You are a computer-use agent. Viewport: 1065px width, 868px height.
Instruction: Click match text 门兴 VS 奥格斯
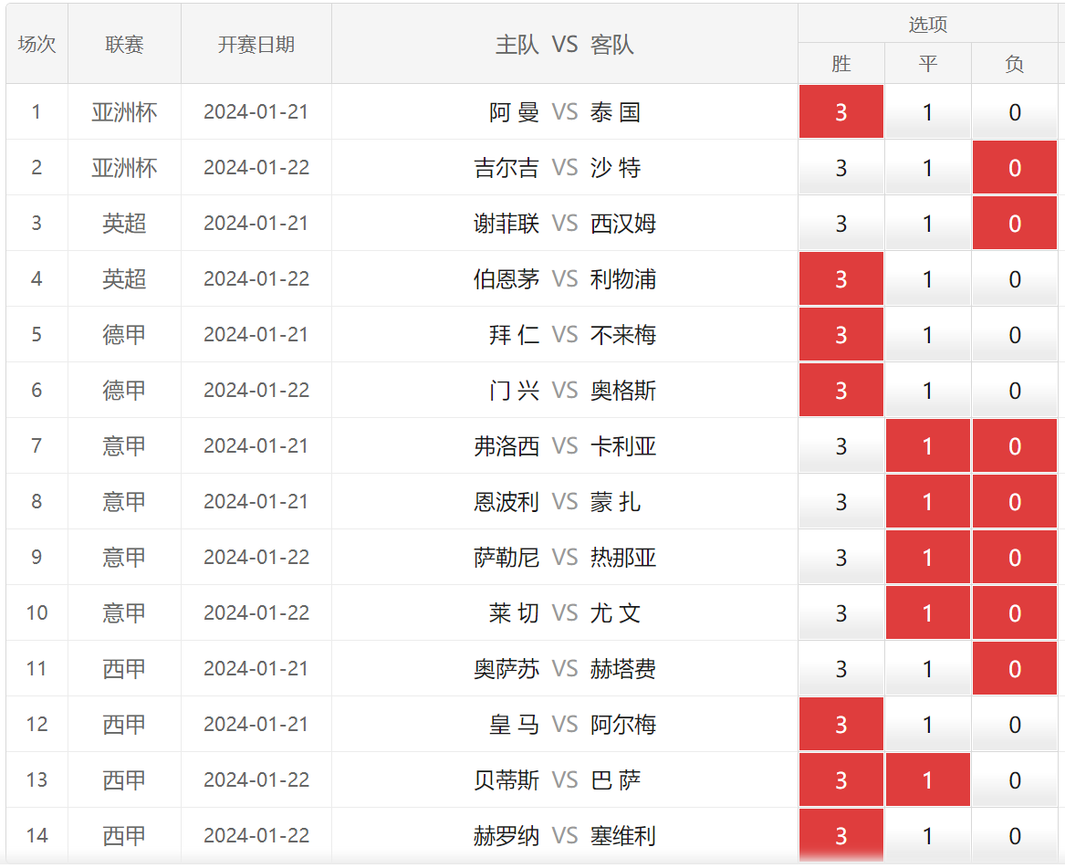572,391
